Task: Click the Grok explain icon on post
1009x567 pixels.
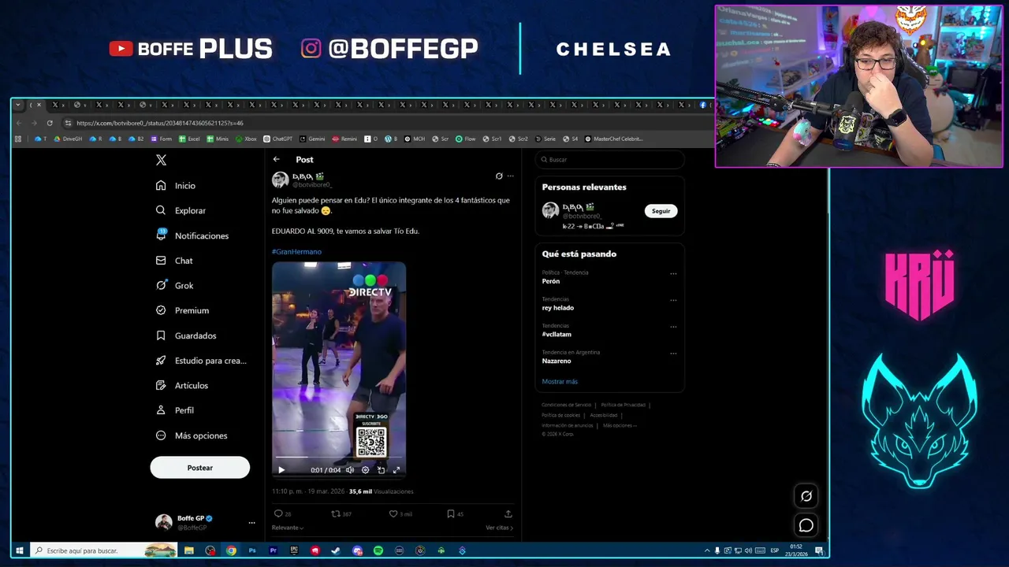Action: [x=499, y=176]
